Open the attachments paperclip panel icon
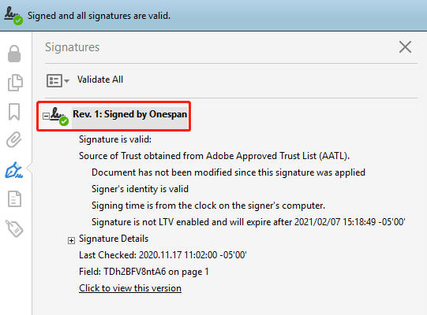 (14, 139)
